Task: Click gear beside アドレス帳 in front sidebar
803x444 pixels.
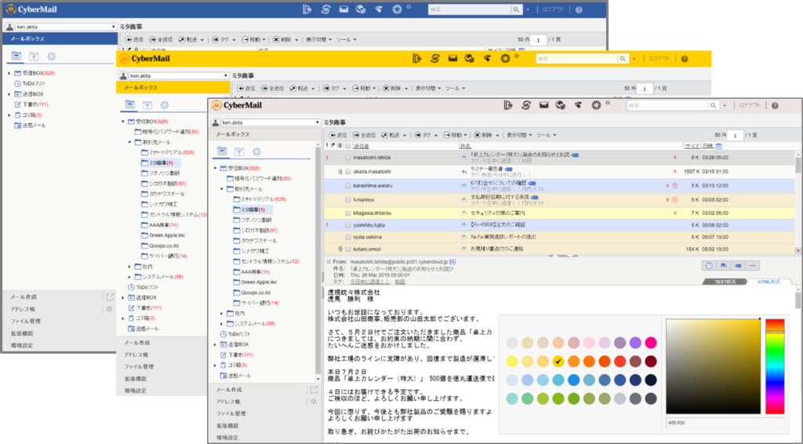Action: [314, 402]
